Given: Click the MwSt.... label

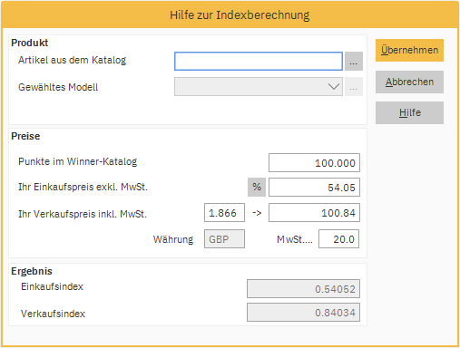Looking at the screenshot, I should pyautogui.click(x=295, y=239).
